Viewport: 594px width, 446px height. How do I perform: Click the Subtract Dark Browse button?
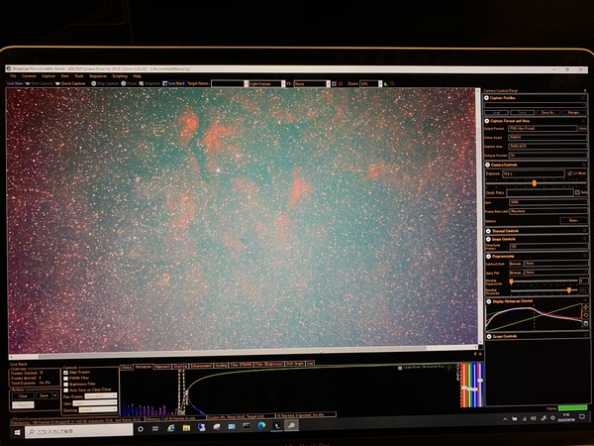(x=516, y=264)
